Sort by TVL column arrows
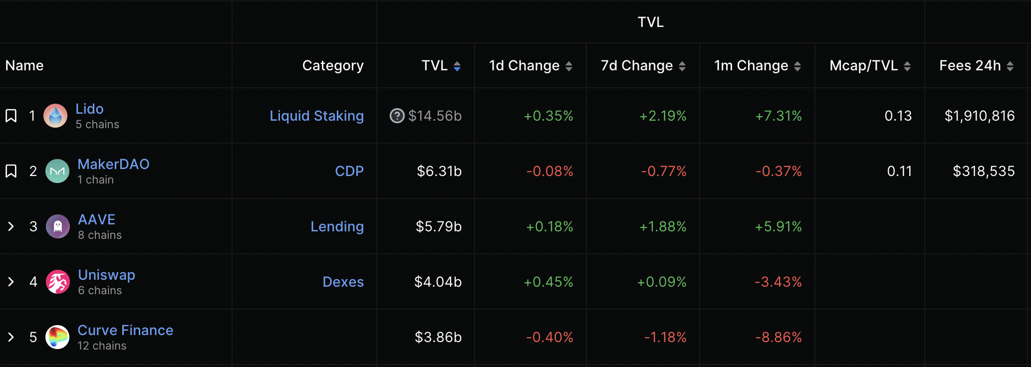The height and width of the screenshot is (367, 1031). pos(457,66)
